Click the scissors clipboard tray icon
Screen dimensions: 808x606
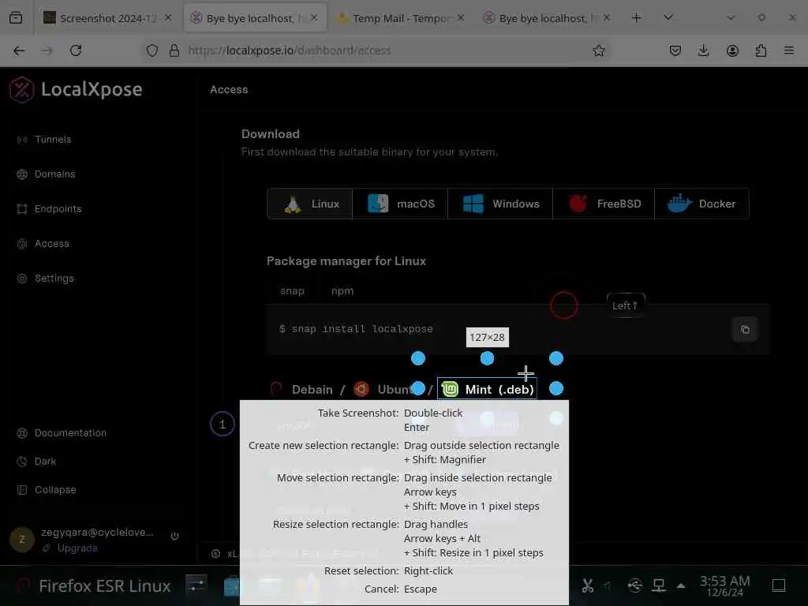click(x=587, y=586)
